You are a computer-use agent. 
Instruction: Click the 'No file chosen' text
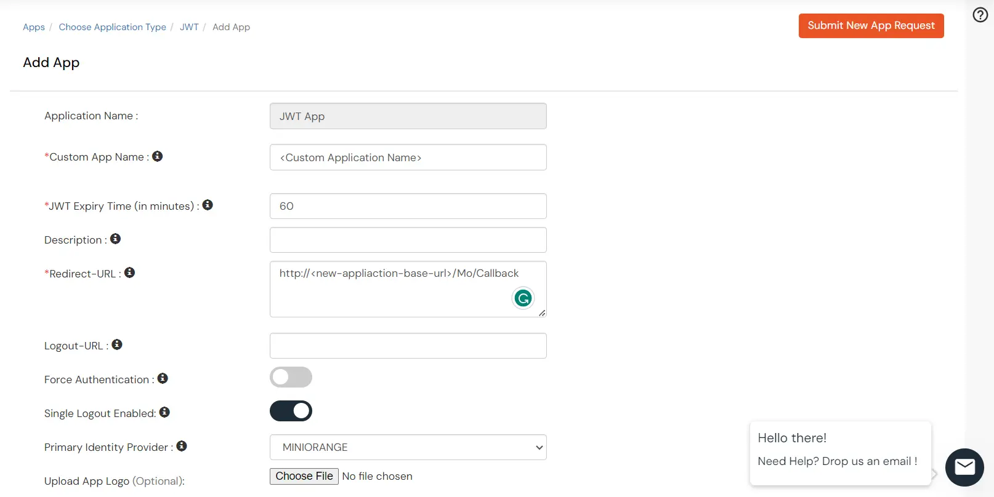pyautogui.click(x=378, y=476)
